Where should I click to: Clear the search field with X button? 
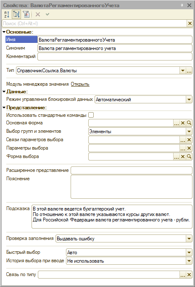[190, 24]
